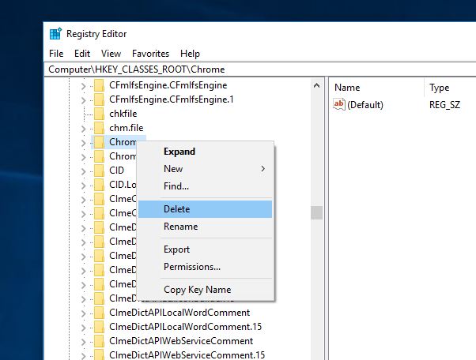
Task: Expand the CFmIfsEngine.CFmIfsEngine.1 key
Action: 83,100
